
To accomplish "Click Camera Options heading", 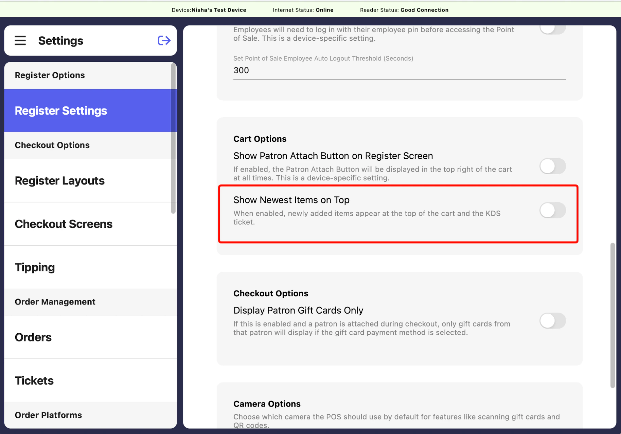I will (x=267, y=404).
